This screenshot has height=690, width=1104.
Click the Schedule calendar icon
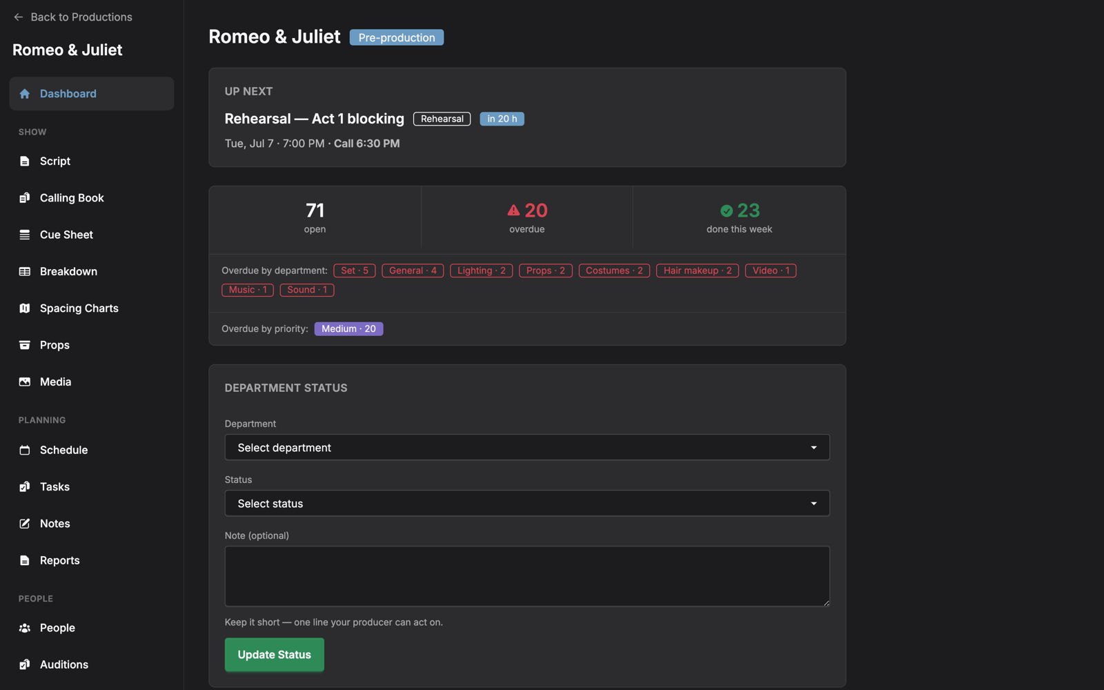pyautogui.click(x=25, y=450)
